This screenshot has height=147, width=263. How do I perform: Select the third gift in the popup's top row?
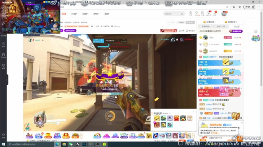tap(170, 118)
